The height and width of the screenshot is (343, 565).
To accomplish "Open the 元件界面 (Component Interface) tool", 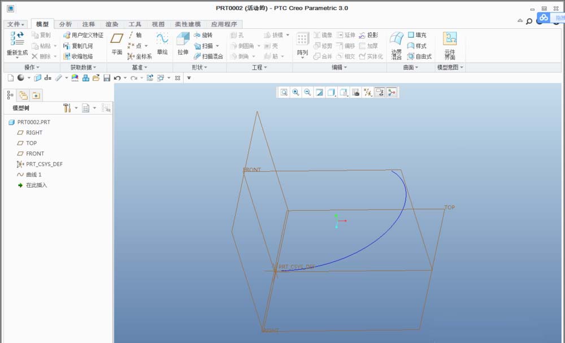I will (x=450, y=45).
